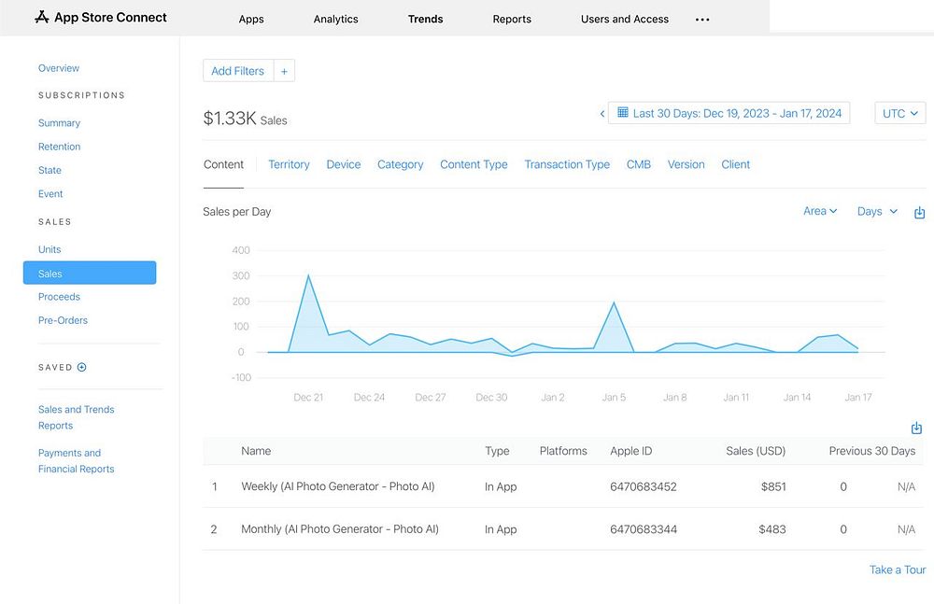934x604 pixels.
Task: Open Analytics in top navigation
Action: tap(335, 19)
